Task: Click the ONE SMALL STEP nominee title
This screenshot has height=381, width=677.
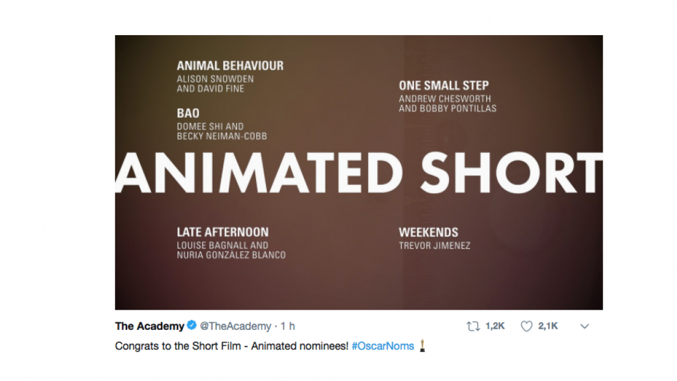Action: coord(444,85)
